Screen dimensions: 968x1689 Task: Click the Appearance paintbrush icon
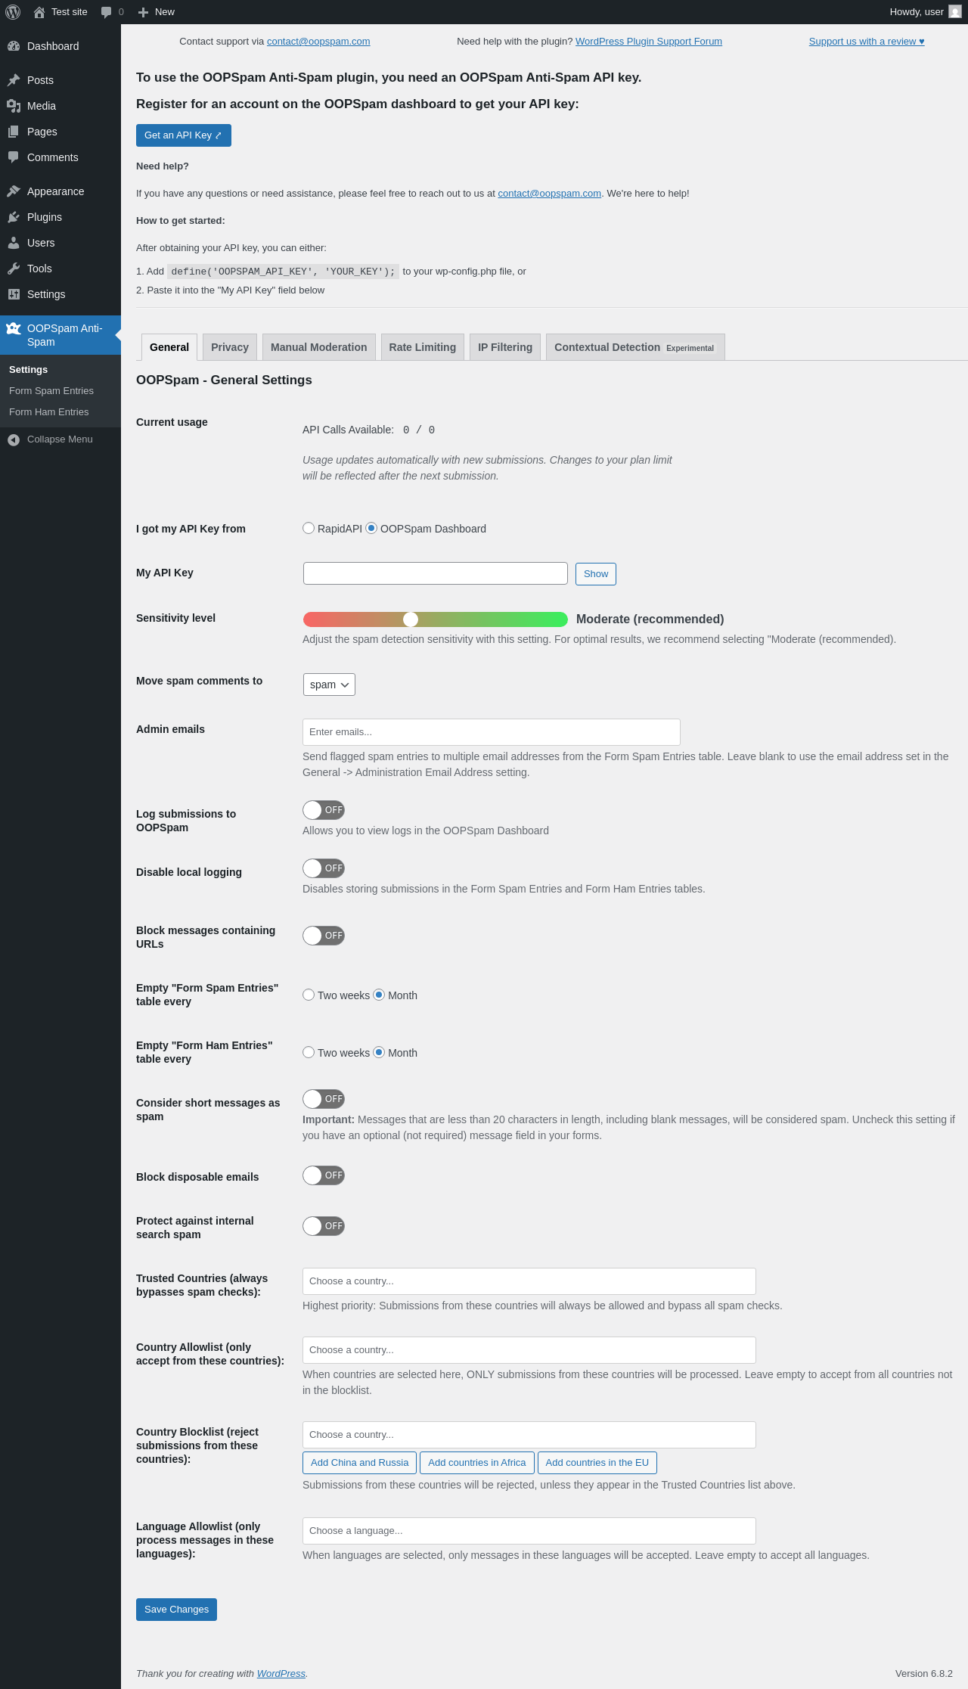pyautogui.click(x=14, y=191)
